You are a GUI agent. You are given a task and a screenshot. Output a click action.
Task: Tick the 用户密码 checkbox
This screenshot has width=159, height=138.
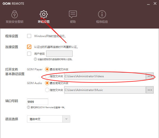point(29,54)
